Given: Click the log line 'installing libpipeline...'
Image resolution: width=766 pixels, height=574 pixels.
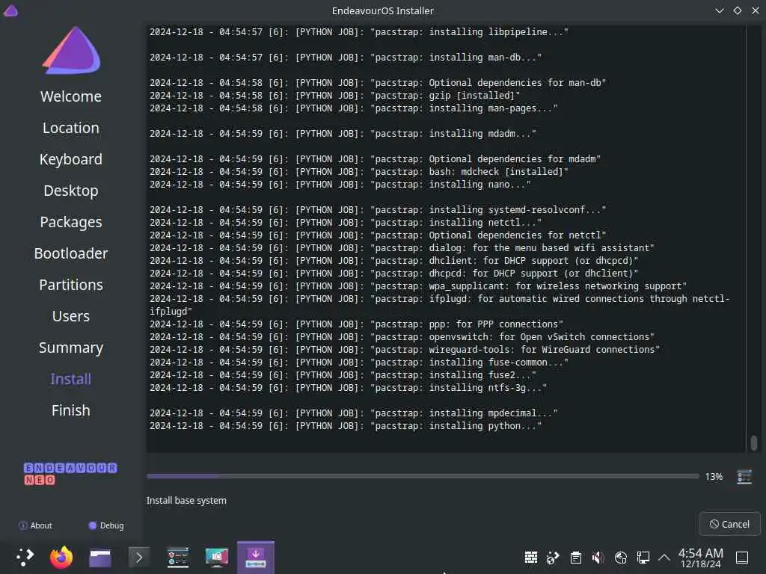Looking at the screenshot, I should 359,31.
